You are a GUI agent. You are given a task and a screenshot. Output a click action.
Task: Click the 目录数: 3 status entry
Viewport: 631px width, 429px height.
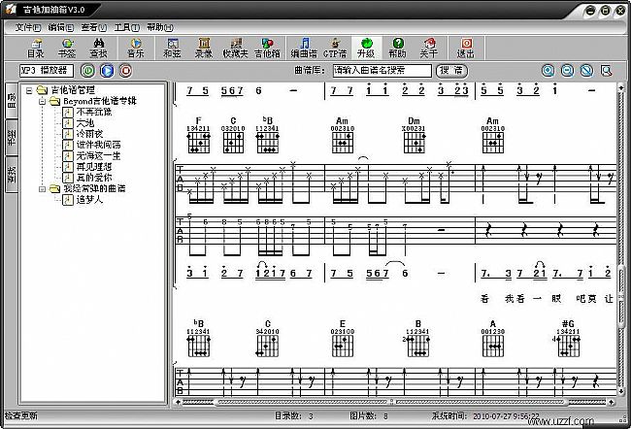tap(294, 415)
